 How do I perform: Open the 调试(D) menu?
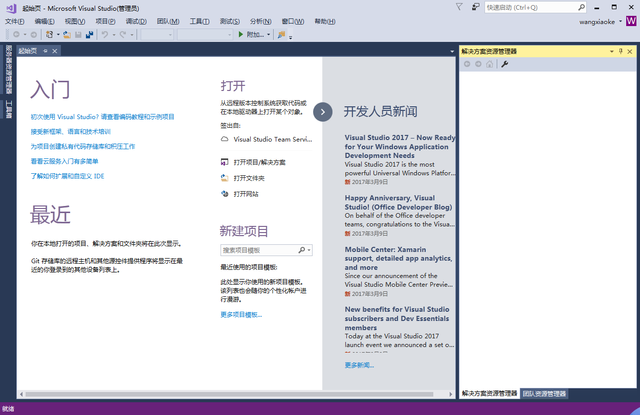coord(136,21)
